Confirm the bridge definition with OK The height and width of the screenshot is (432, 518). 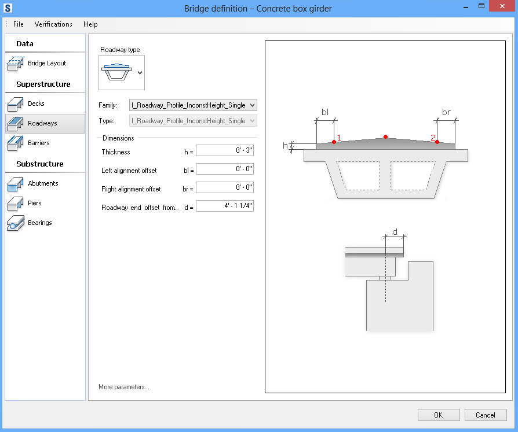[439, 415]
